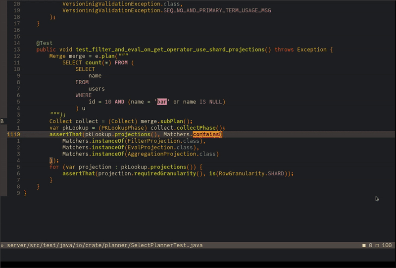The image size is (396, 268).
Task: Click the collectPhase() method call
Action: coord(199,128)
